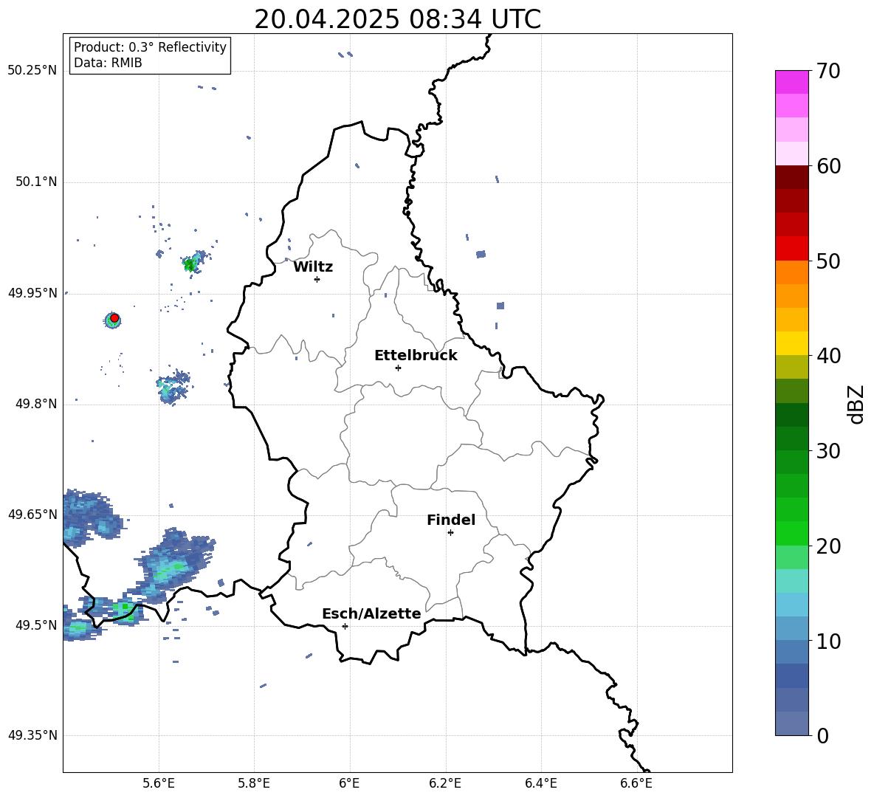
Task: Click the colorbar tick label 0
Action: click(x=823, y=735)
